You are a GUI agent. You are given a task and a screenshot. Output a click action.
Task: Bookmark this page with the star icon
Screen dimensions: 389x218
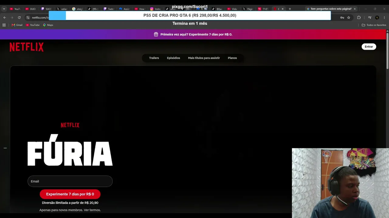(x=349, y=18)
